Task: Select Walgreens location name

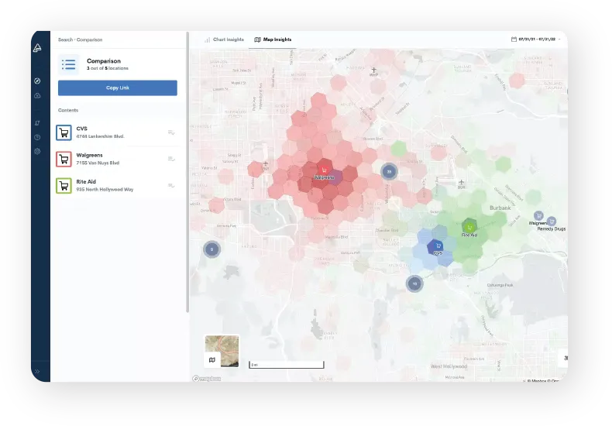Action: pyautogui.click(x=89, y=155)
